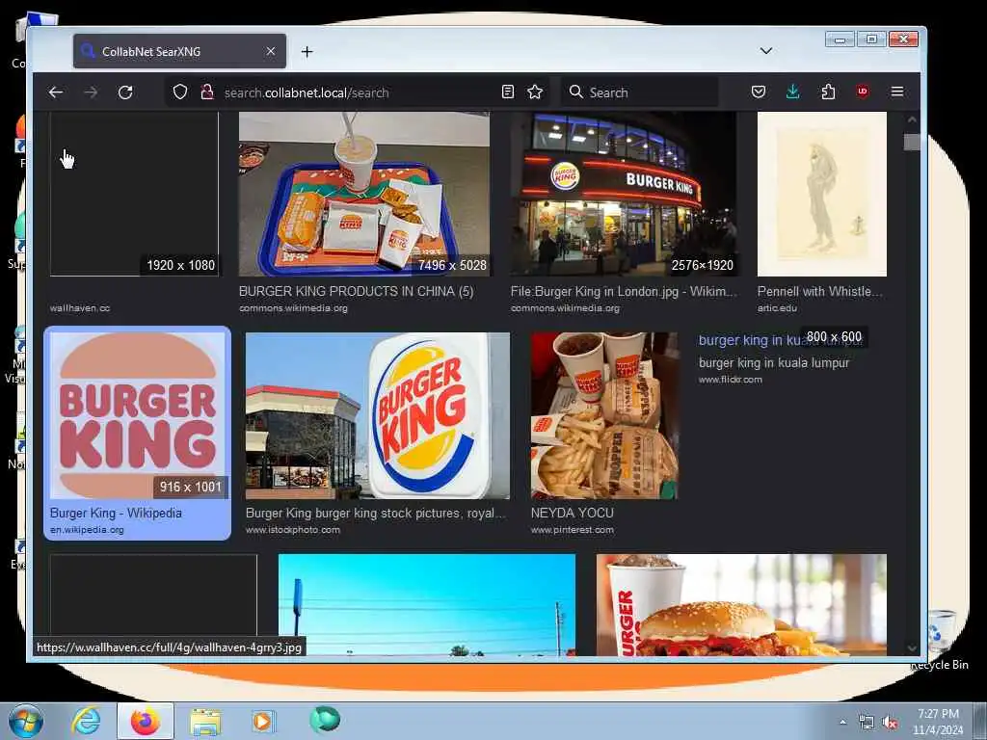Click the 'www.flickr.com' source text
Viewport: 987px width, 740px height.
coord(731,380)
